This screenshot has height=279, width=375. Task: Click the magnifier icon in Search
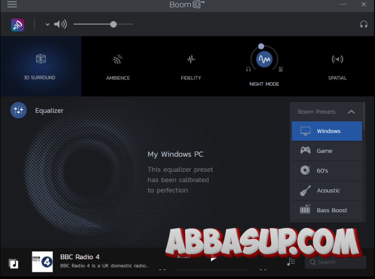313,262
